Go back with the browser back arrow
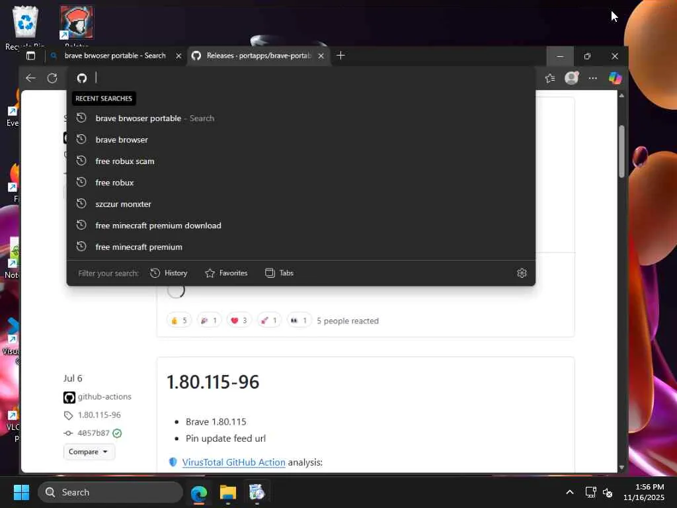The image size is (677, 508). point(30,78)
